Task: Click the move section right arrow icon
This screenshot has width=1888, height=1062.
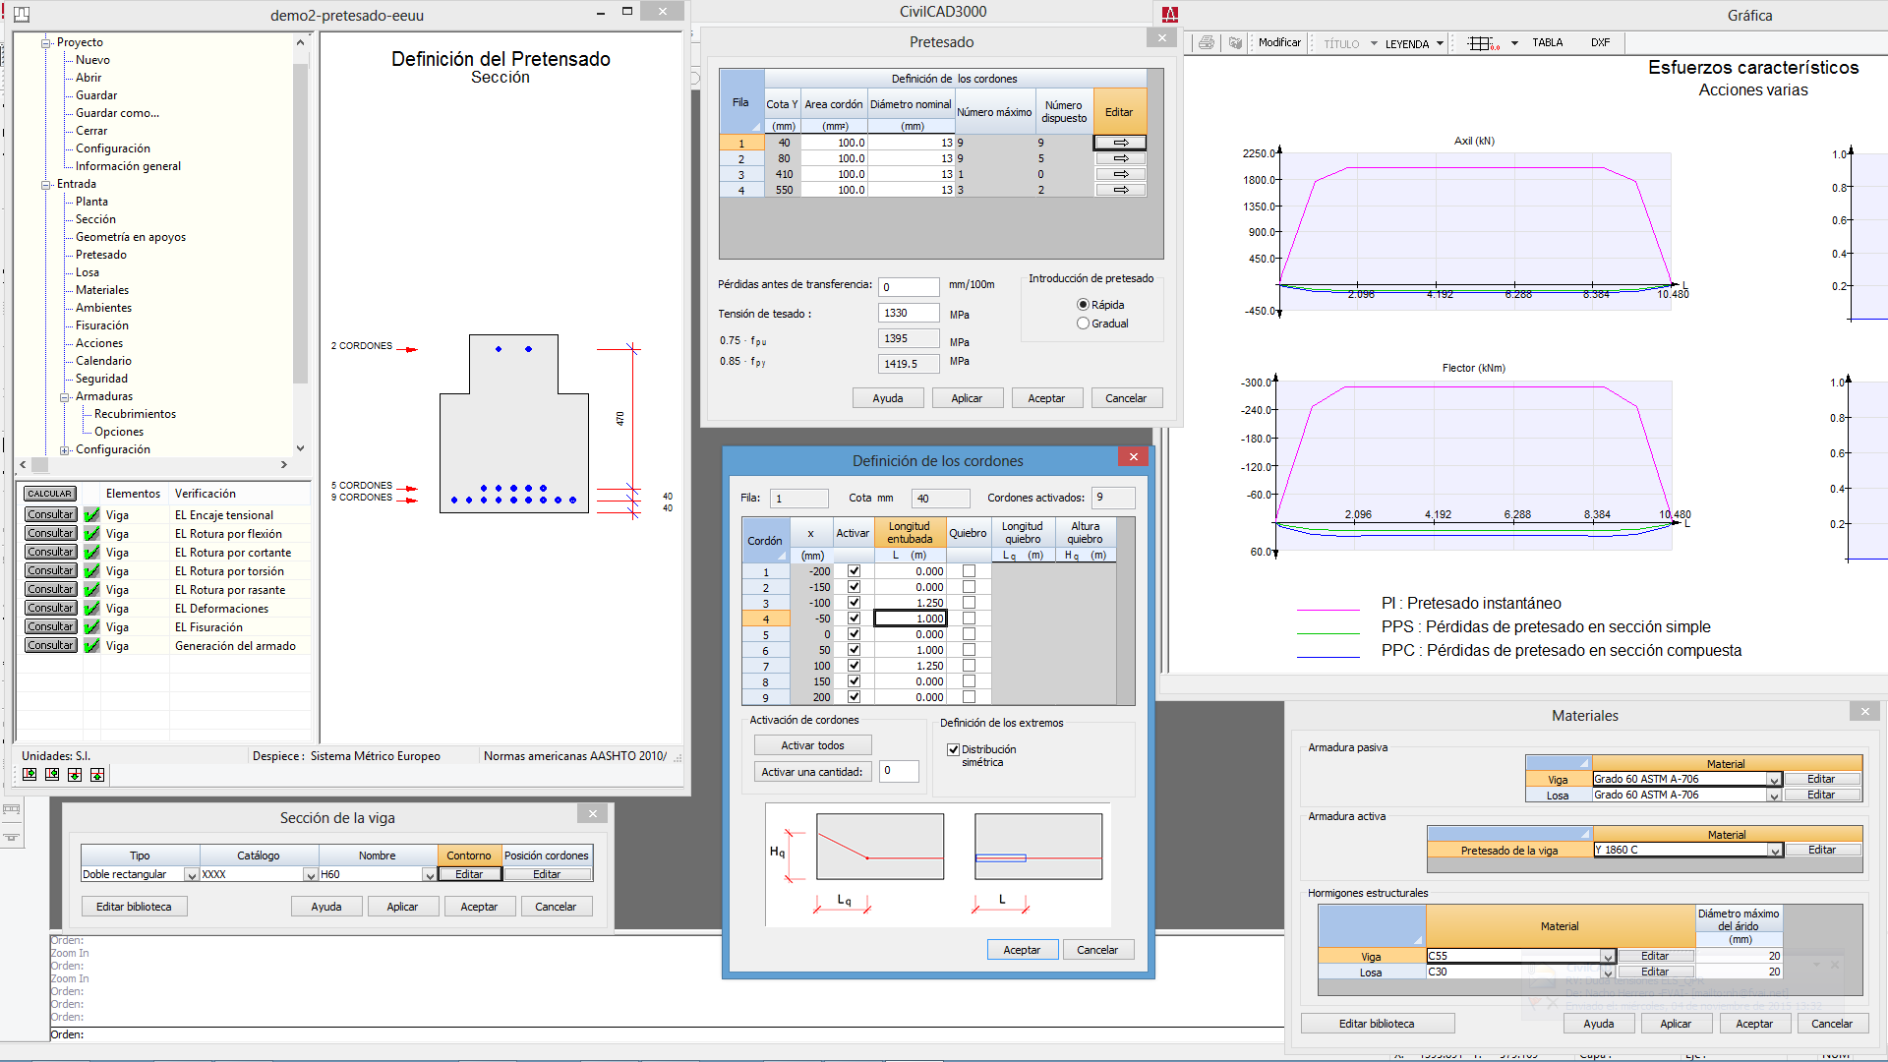Action: coord(29,775)
